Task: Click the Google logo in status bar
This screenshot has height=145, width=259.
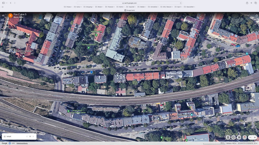Action: [5, 143]
